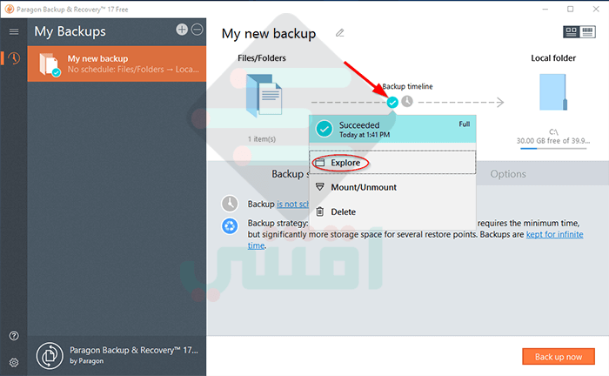
Task: Switch to tile view layout
Action: coord(572,32)
